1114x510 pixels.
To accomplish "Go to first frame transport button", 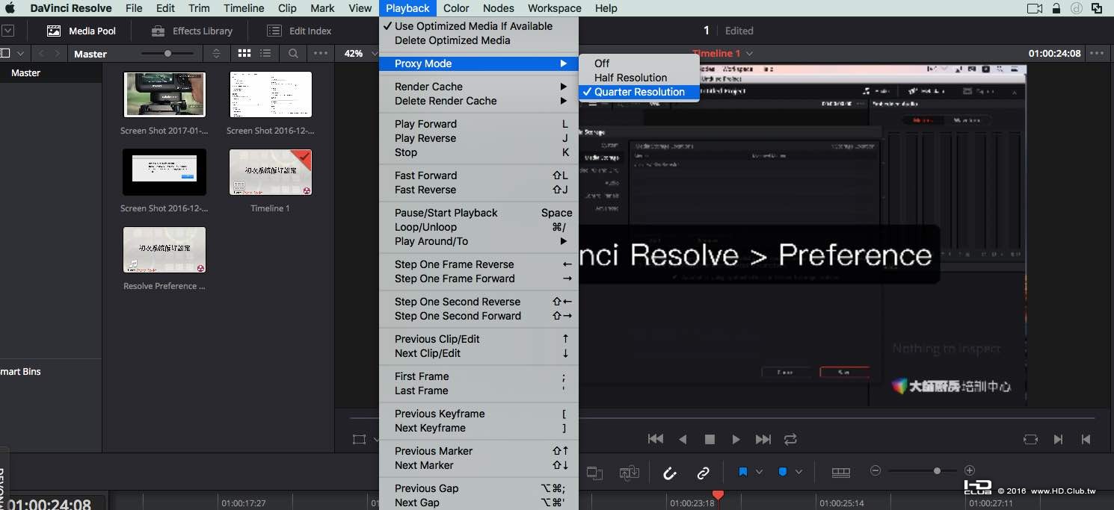I will (656, 439).
